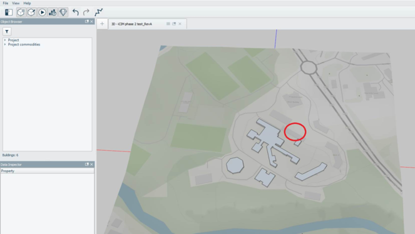This screenshot has height=234, width=415.
Task: Redo the last action
Action: pos(86,12)
